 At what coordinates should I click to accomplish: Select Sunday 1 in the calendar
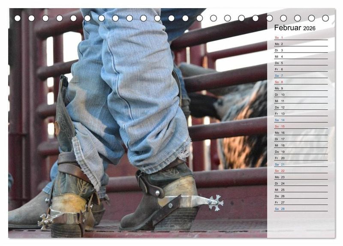pyautogui.click(x=301, y=38)
